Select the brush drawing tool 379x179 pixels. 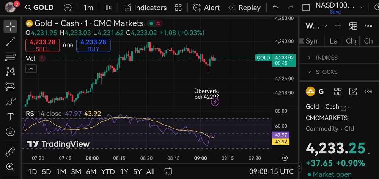[x=10, y=102]
